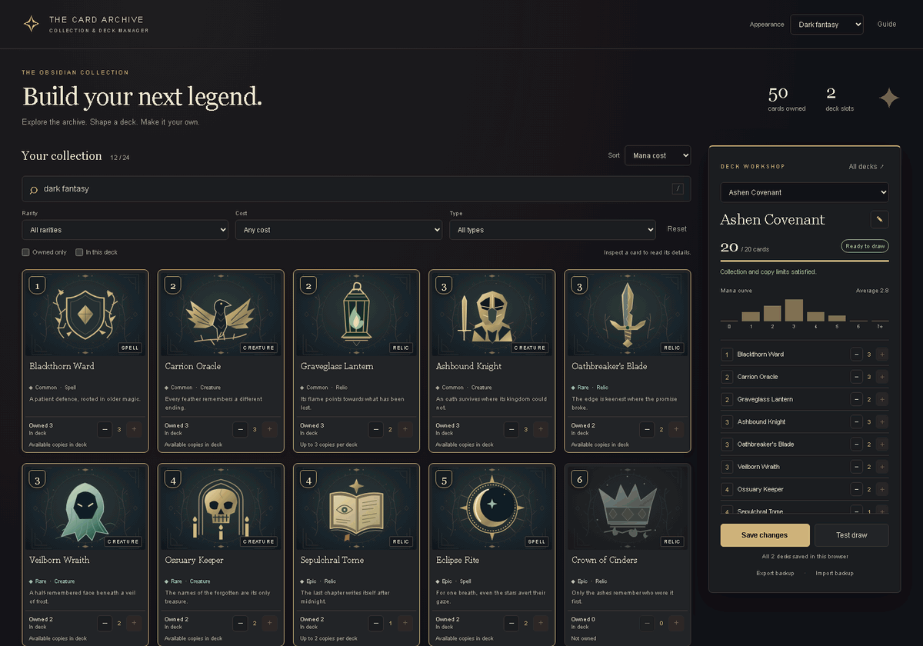Remove Carrion Oracle in the deck list
The image size is (923, 646).
856,377
